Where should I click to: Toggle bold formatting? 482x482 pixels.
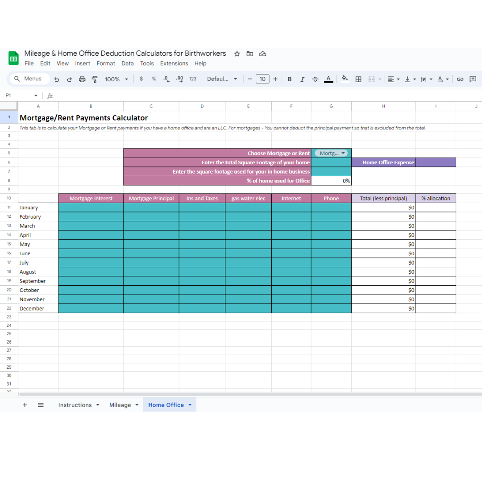(x=290, y=79)
